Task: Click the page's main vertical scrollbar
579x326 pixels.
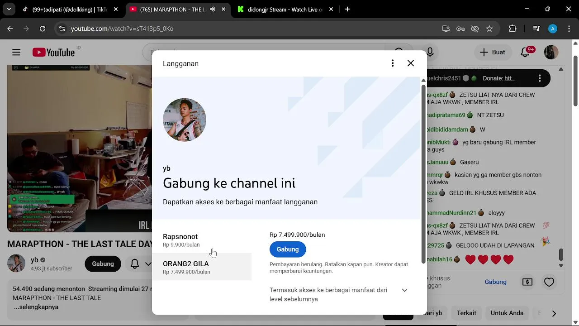Action: 575,81
